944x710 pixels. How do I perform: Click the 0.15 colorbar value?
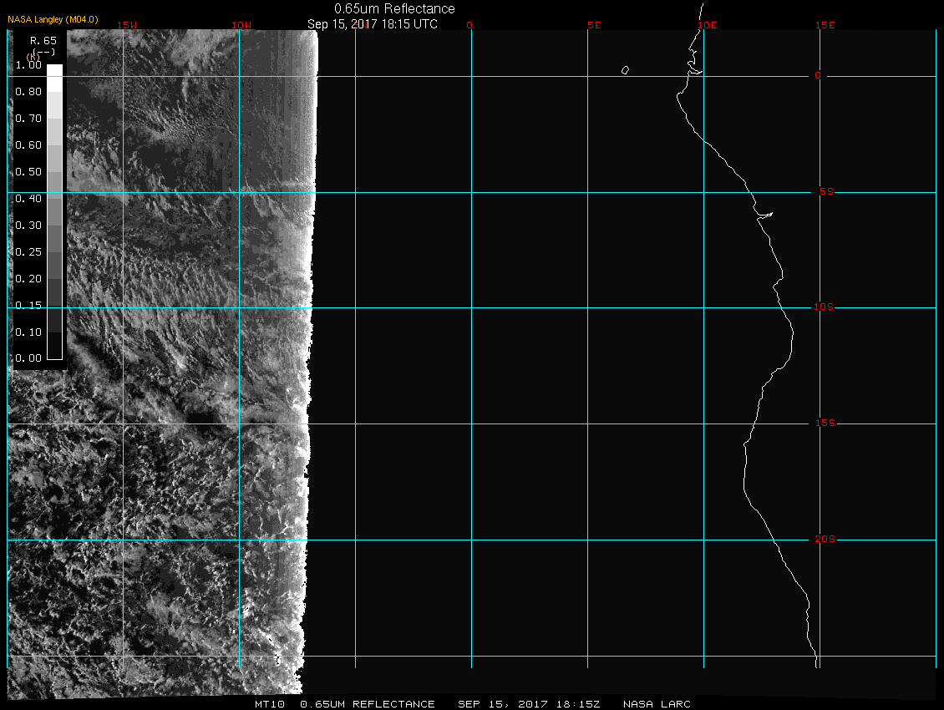[28, 306]
